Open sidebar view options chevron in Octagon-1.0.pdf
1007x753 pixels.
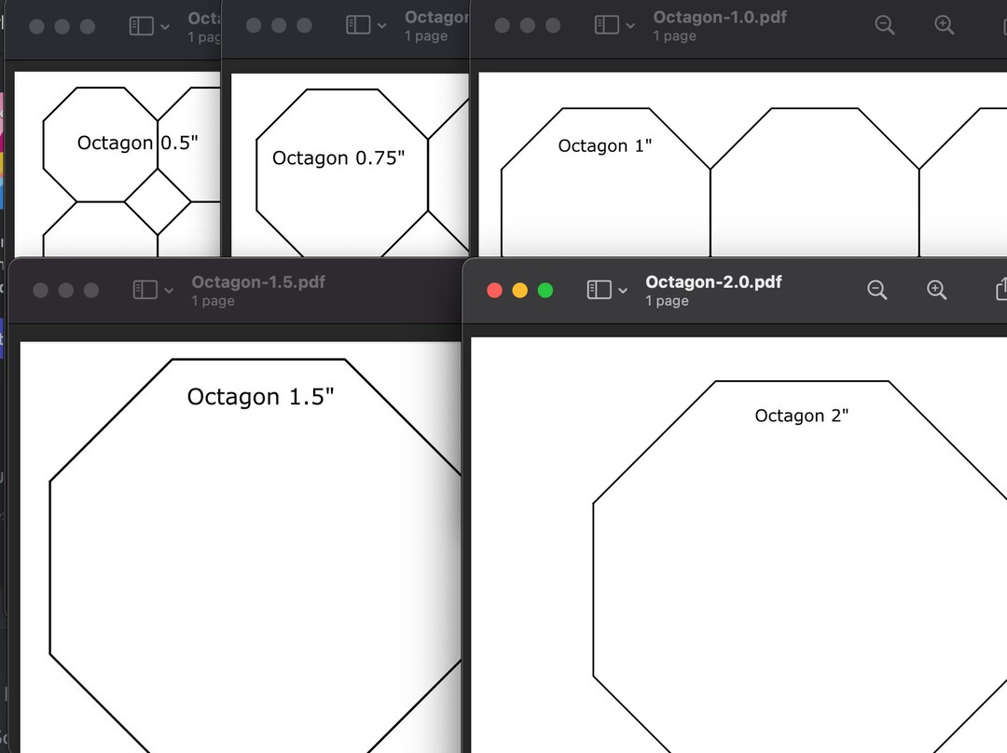coord(629,25)
